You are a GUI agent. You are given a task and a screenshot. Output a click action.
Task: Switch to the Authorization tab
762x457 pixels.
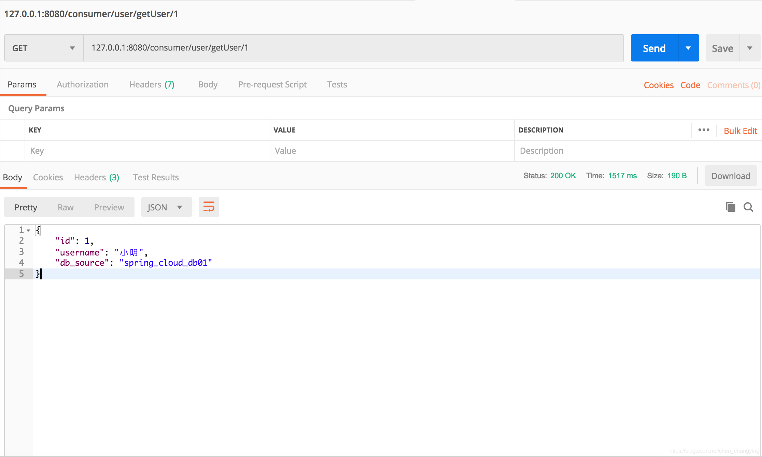tap(83, 84)
